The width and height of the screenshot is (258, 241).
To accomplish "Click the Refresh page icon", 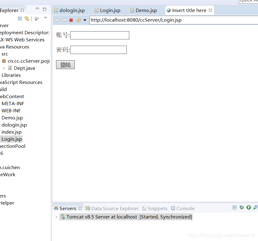I will pyautogui.click(x=79, y=20).
